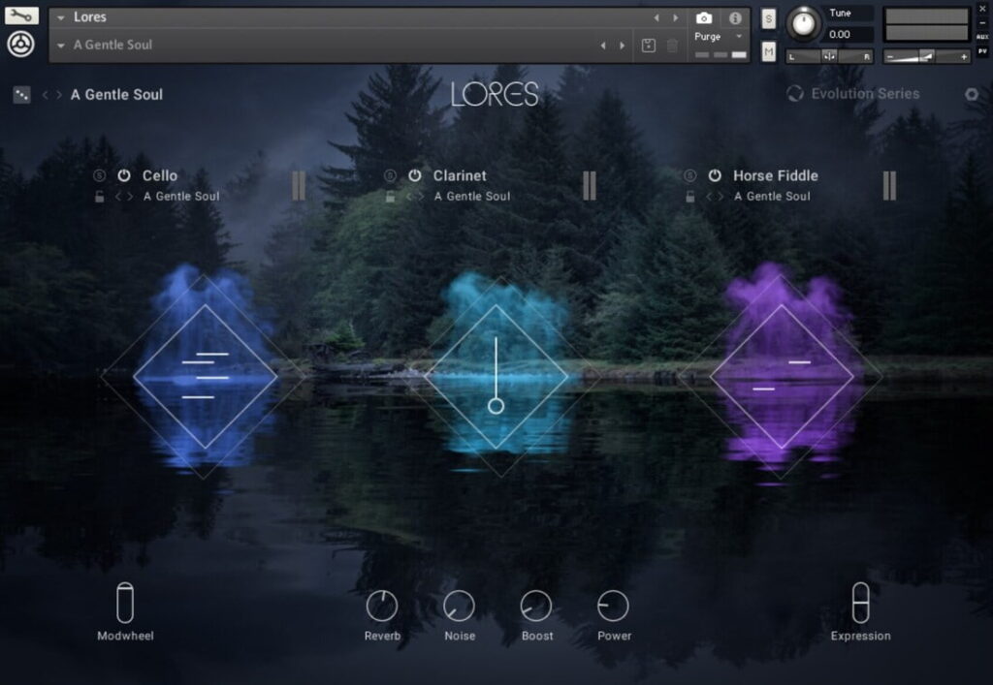The height and width of the screenshot is (685, 993).
Task: Click the Clarinet level bars icon
Action: pyautogui.click(x=590, y=185)
